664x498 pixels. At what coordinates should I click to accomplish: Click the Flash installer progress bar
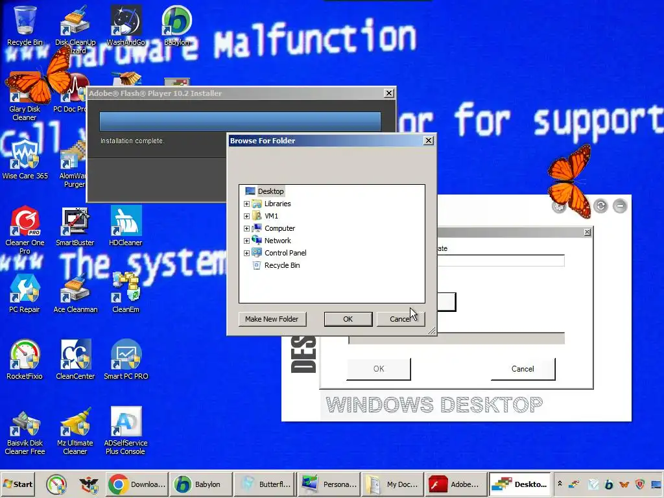click(x=240, y=121)
